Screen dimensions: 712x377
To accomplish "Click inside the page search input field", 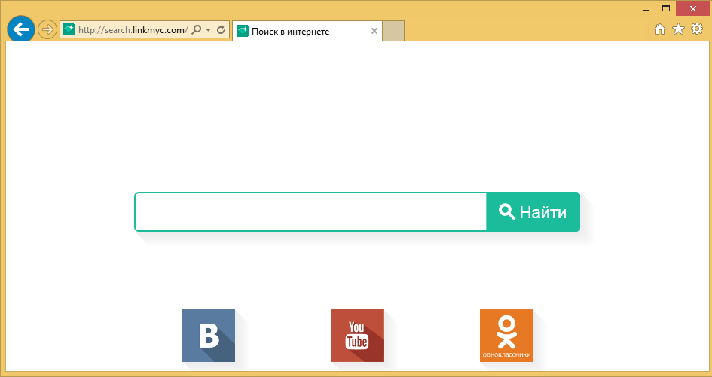I will point(310,212).
